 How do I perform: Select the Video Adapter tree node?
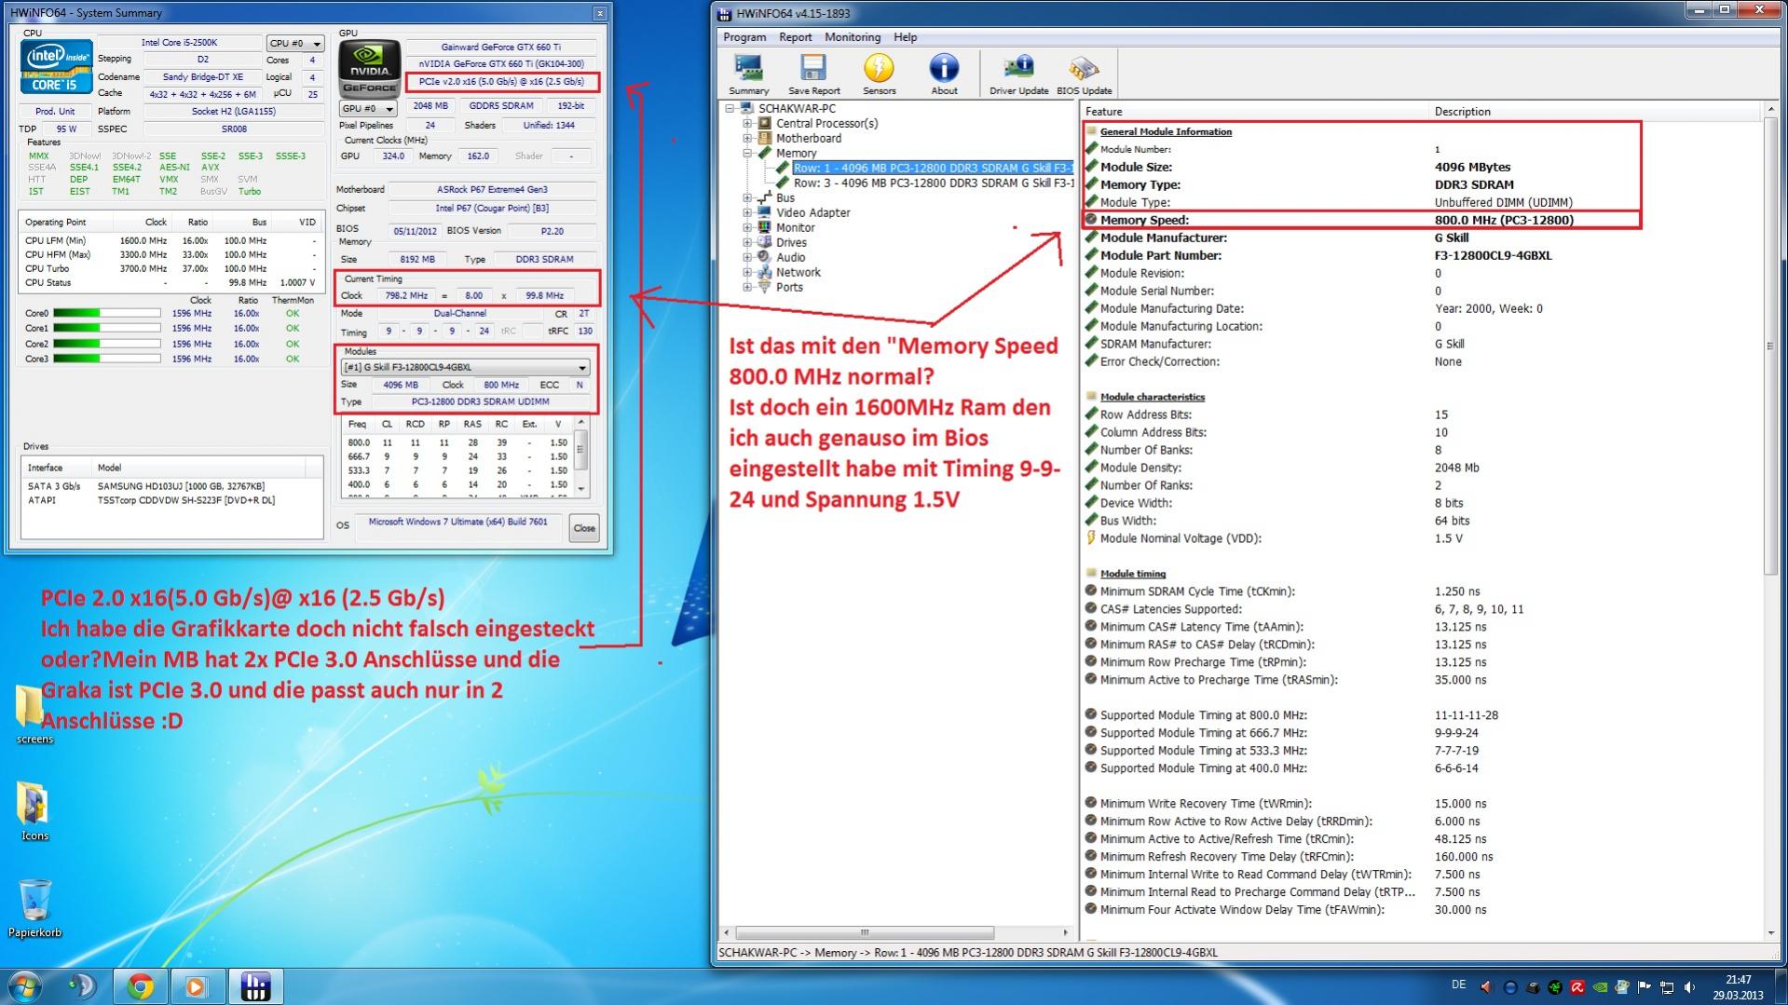coord(813,212)
